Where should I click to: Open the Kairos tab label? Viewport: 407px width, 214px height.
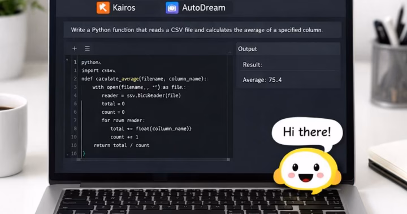coord(124,8)
